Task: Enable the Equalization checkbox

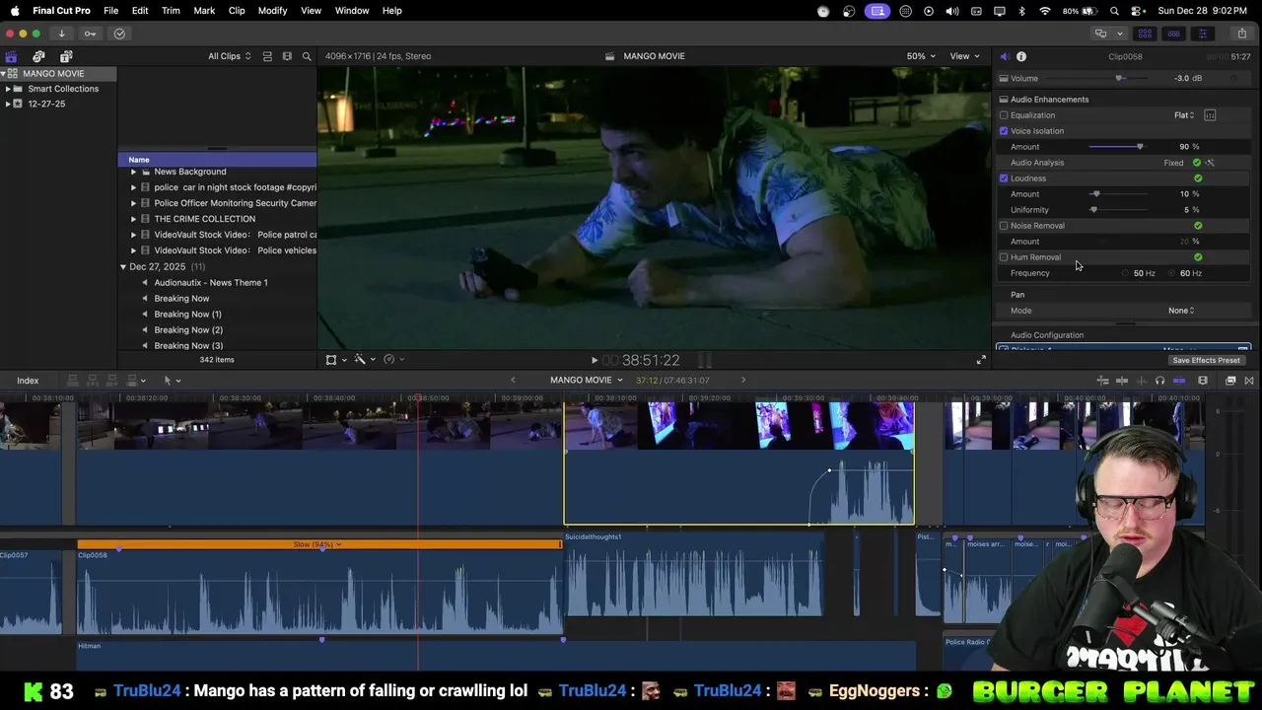Action: click(1004, 115)
